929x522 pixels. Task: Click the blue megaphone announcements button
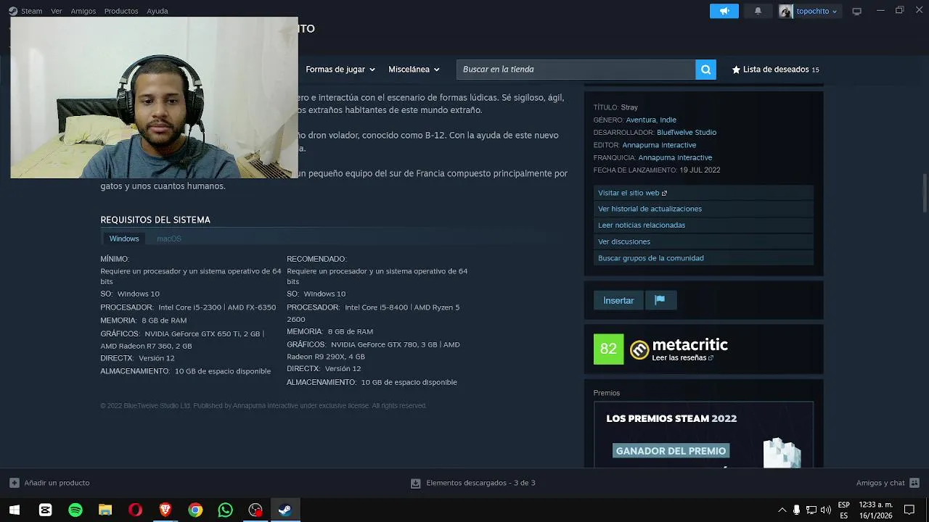tap(724, 11)
